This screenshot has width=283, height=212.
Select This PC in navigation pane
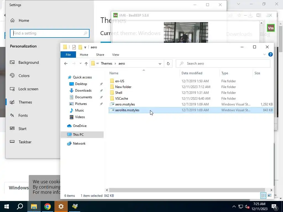(82, 135)
